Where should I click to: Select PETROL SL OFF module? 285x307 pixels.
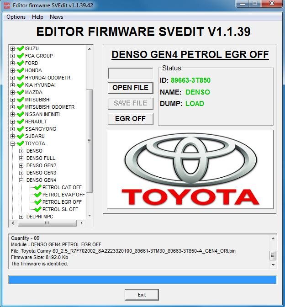point(60,209)
